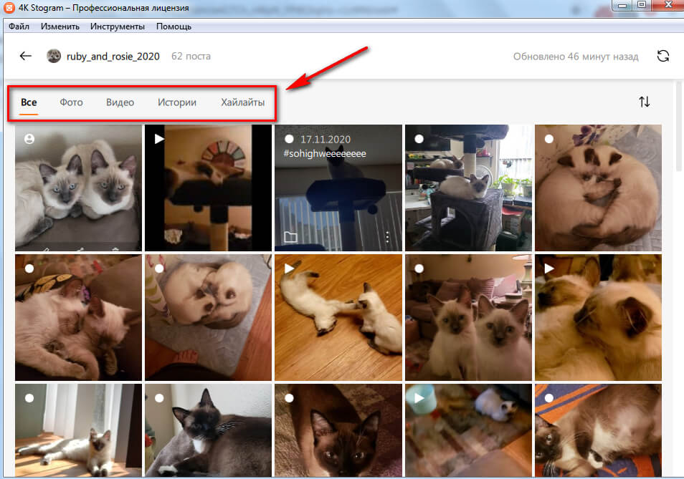This screenshot has width=684, height=479.
Task: Click the vertical scrollbar on the right
Action: [x=679, y=126]
